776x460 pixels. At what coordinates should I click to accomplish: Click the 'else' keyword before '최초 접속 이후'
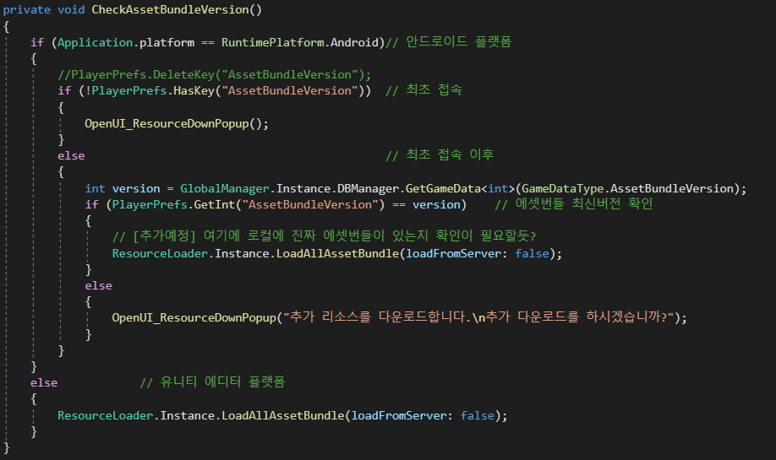tap(71, 156)
